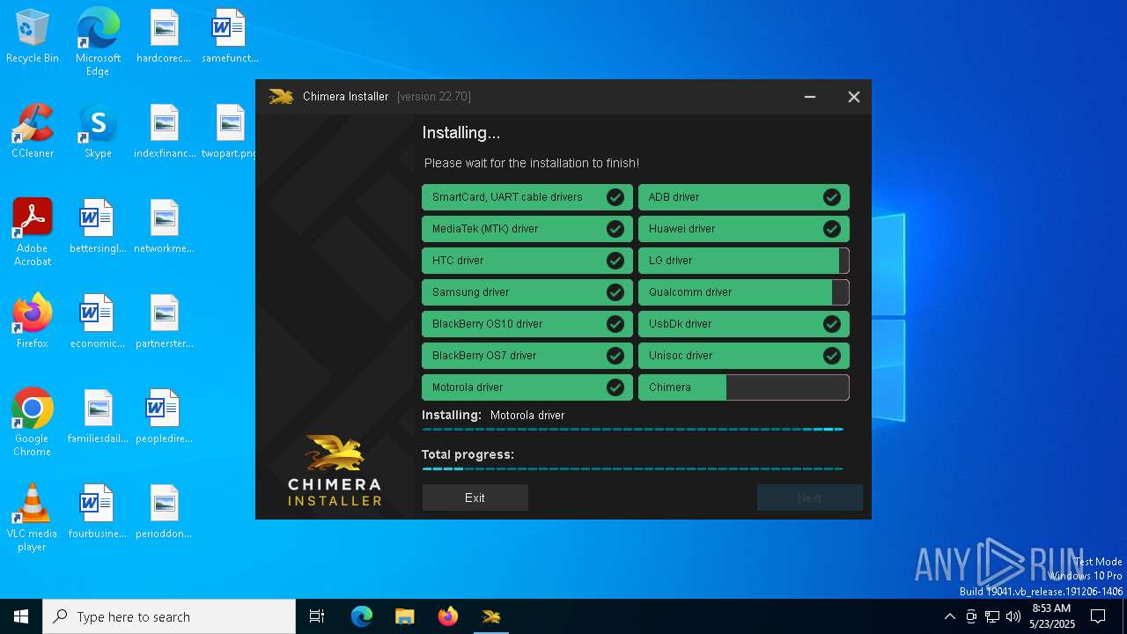Open the Action Center notifications icon

(x=1098, y=616)
